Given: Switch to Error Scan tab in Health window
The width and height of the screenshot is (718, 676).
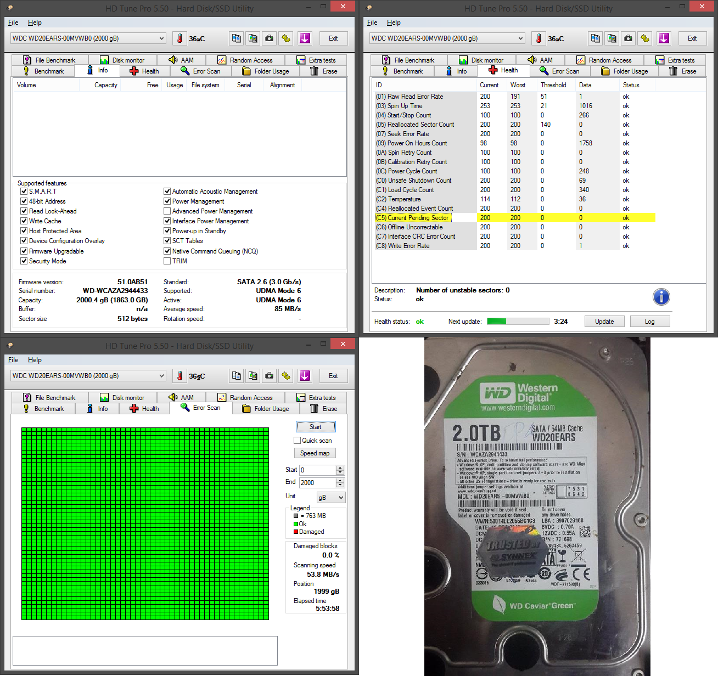Looking at the screenshot, I should pyautogui.click(x=559, y=71).
